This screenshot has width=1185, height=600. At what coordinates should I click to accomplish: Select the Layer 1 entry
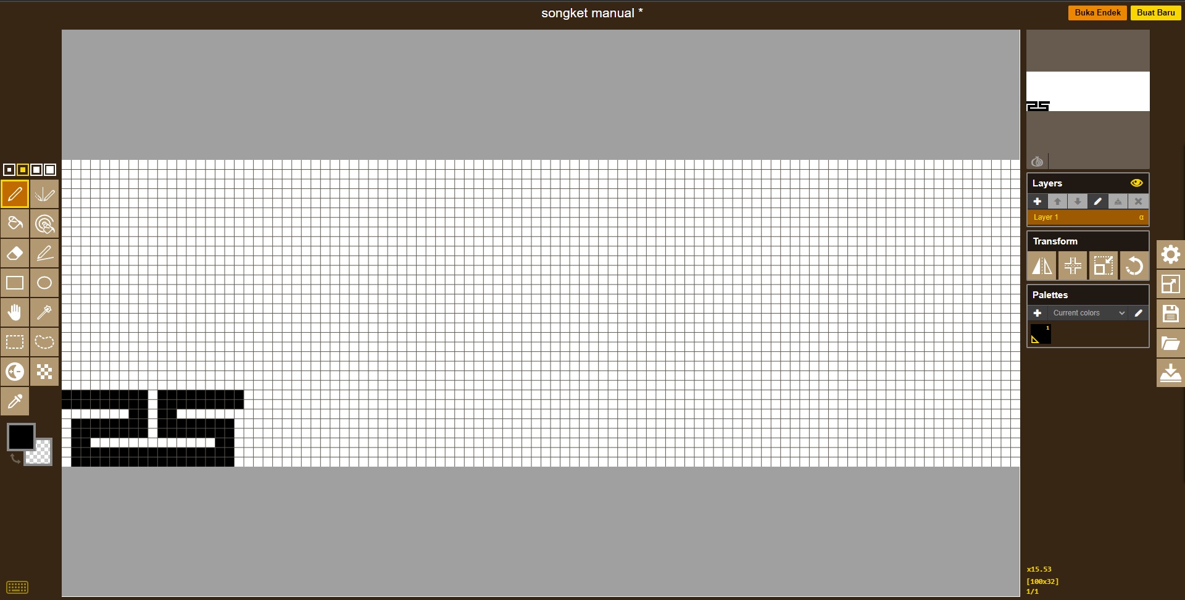[x=1087, y=217]
